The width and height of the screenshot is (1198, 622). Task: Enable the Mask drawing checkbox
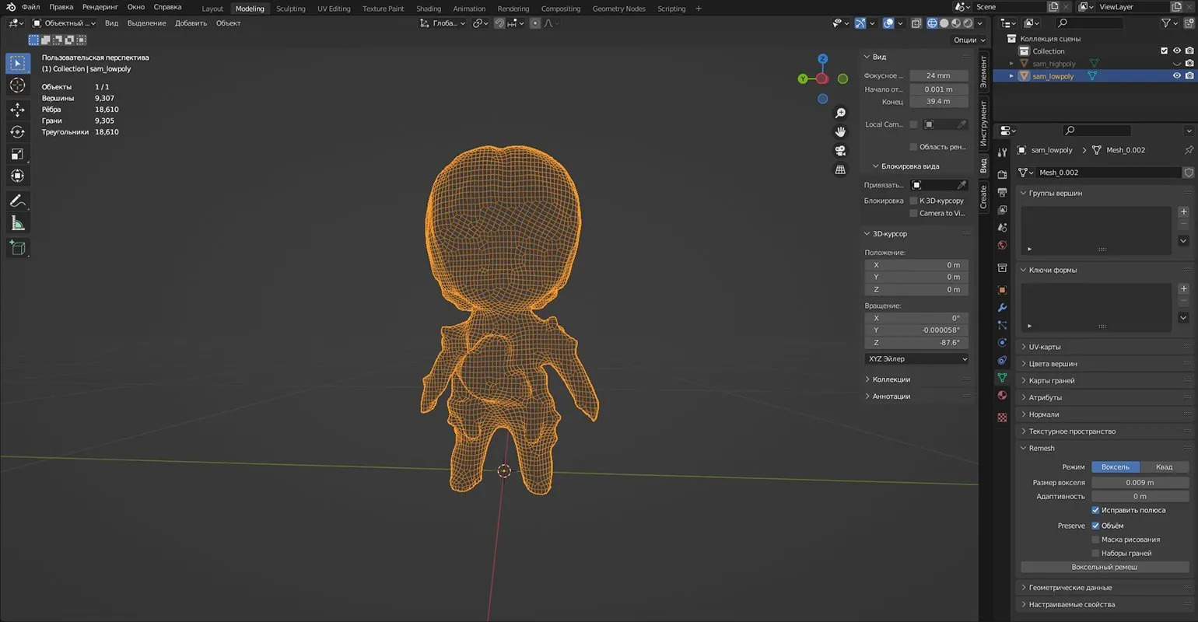[x=1095, y=540]
